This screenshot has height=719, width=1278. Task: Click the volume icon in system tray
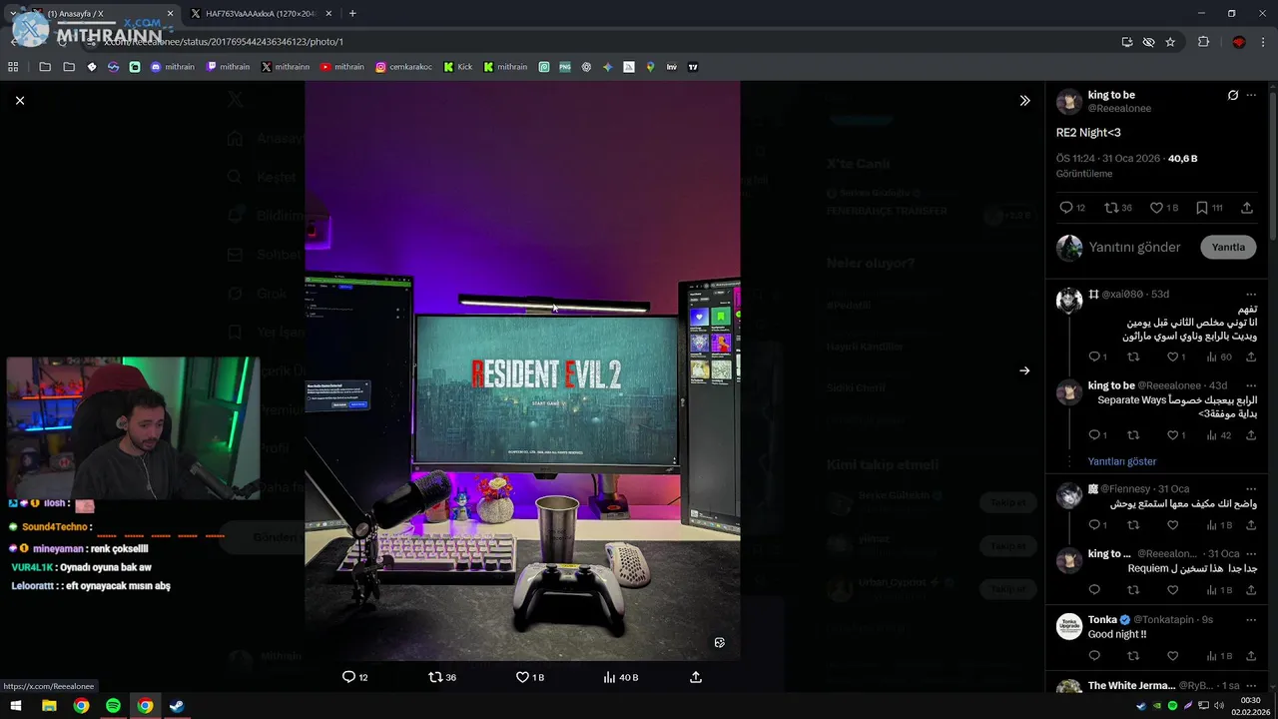click(1219, 706)
